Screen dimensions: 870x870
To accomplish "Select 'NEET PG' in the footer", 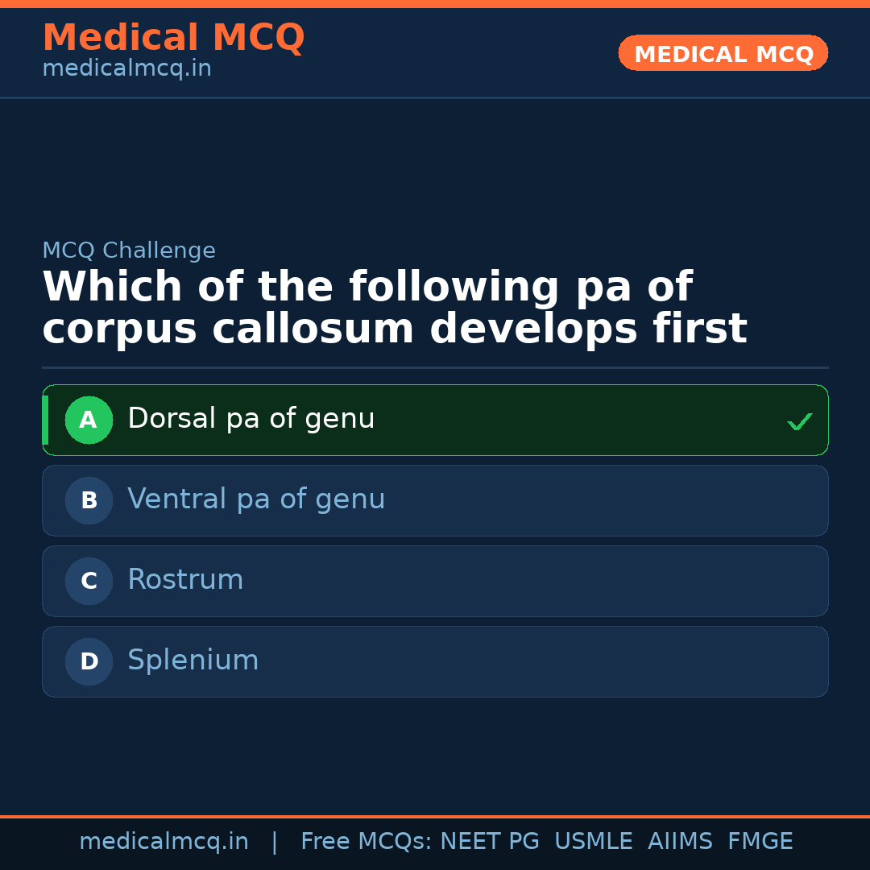I will (489, 841).
